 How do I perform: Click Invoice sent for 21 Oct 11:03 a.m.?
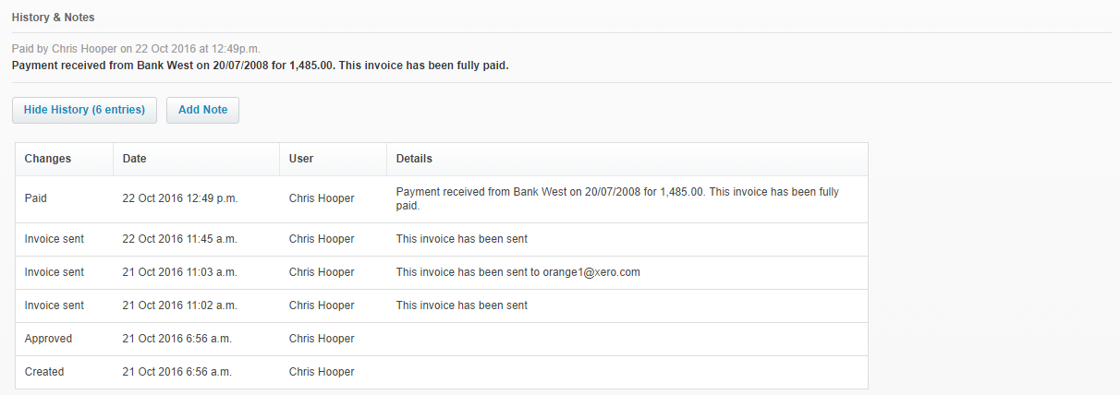pos(55,272)
